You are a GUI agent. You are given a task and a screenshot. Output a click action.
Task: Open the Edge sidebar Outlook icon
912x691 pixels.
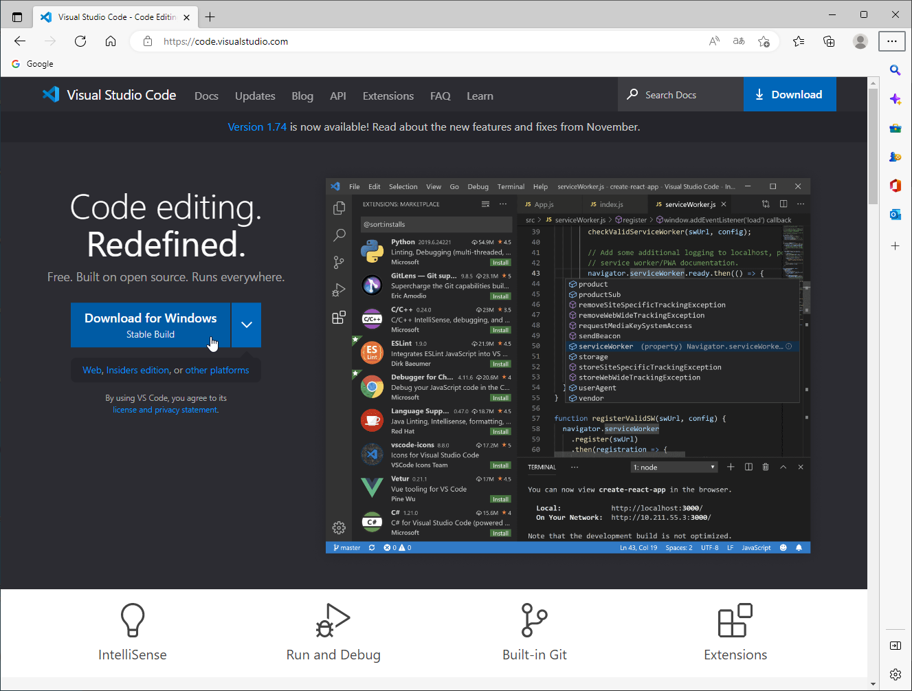click(895, 215)
